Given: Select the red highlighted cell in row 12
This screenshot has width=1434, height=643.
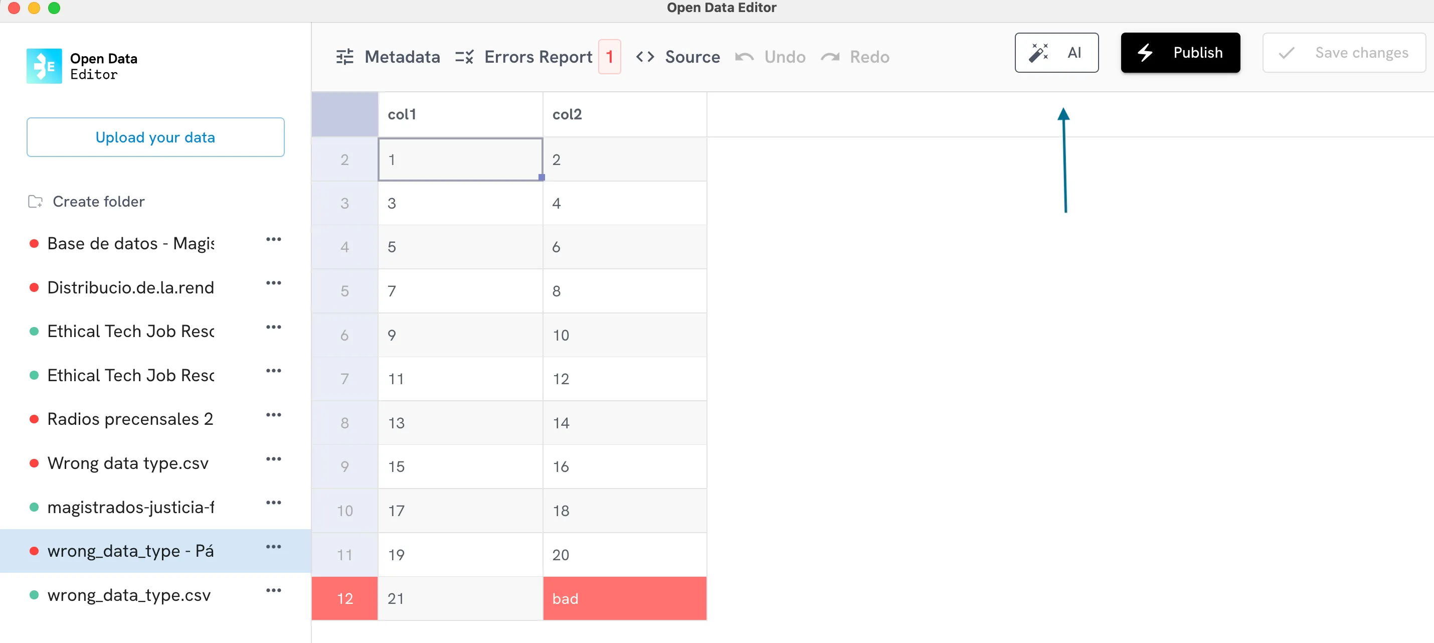Looking at the screenshot, I should pyautogui.click(x=625, y=598).
